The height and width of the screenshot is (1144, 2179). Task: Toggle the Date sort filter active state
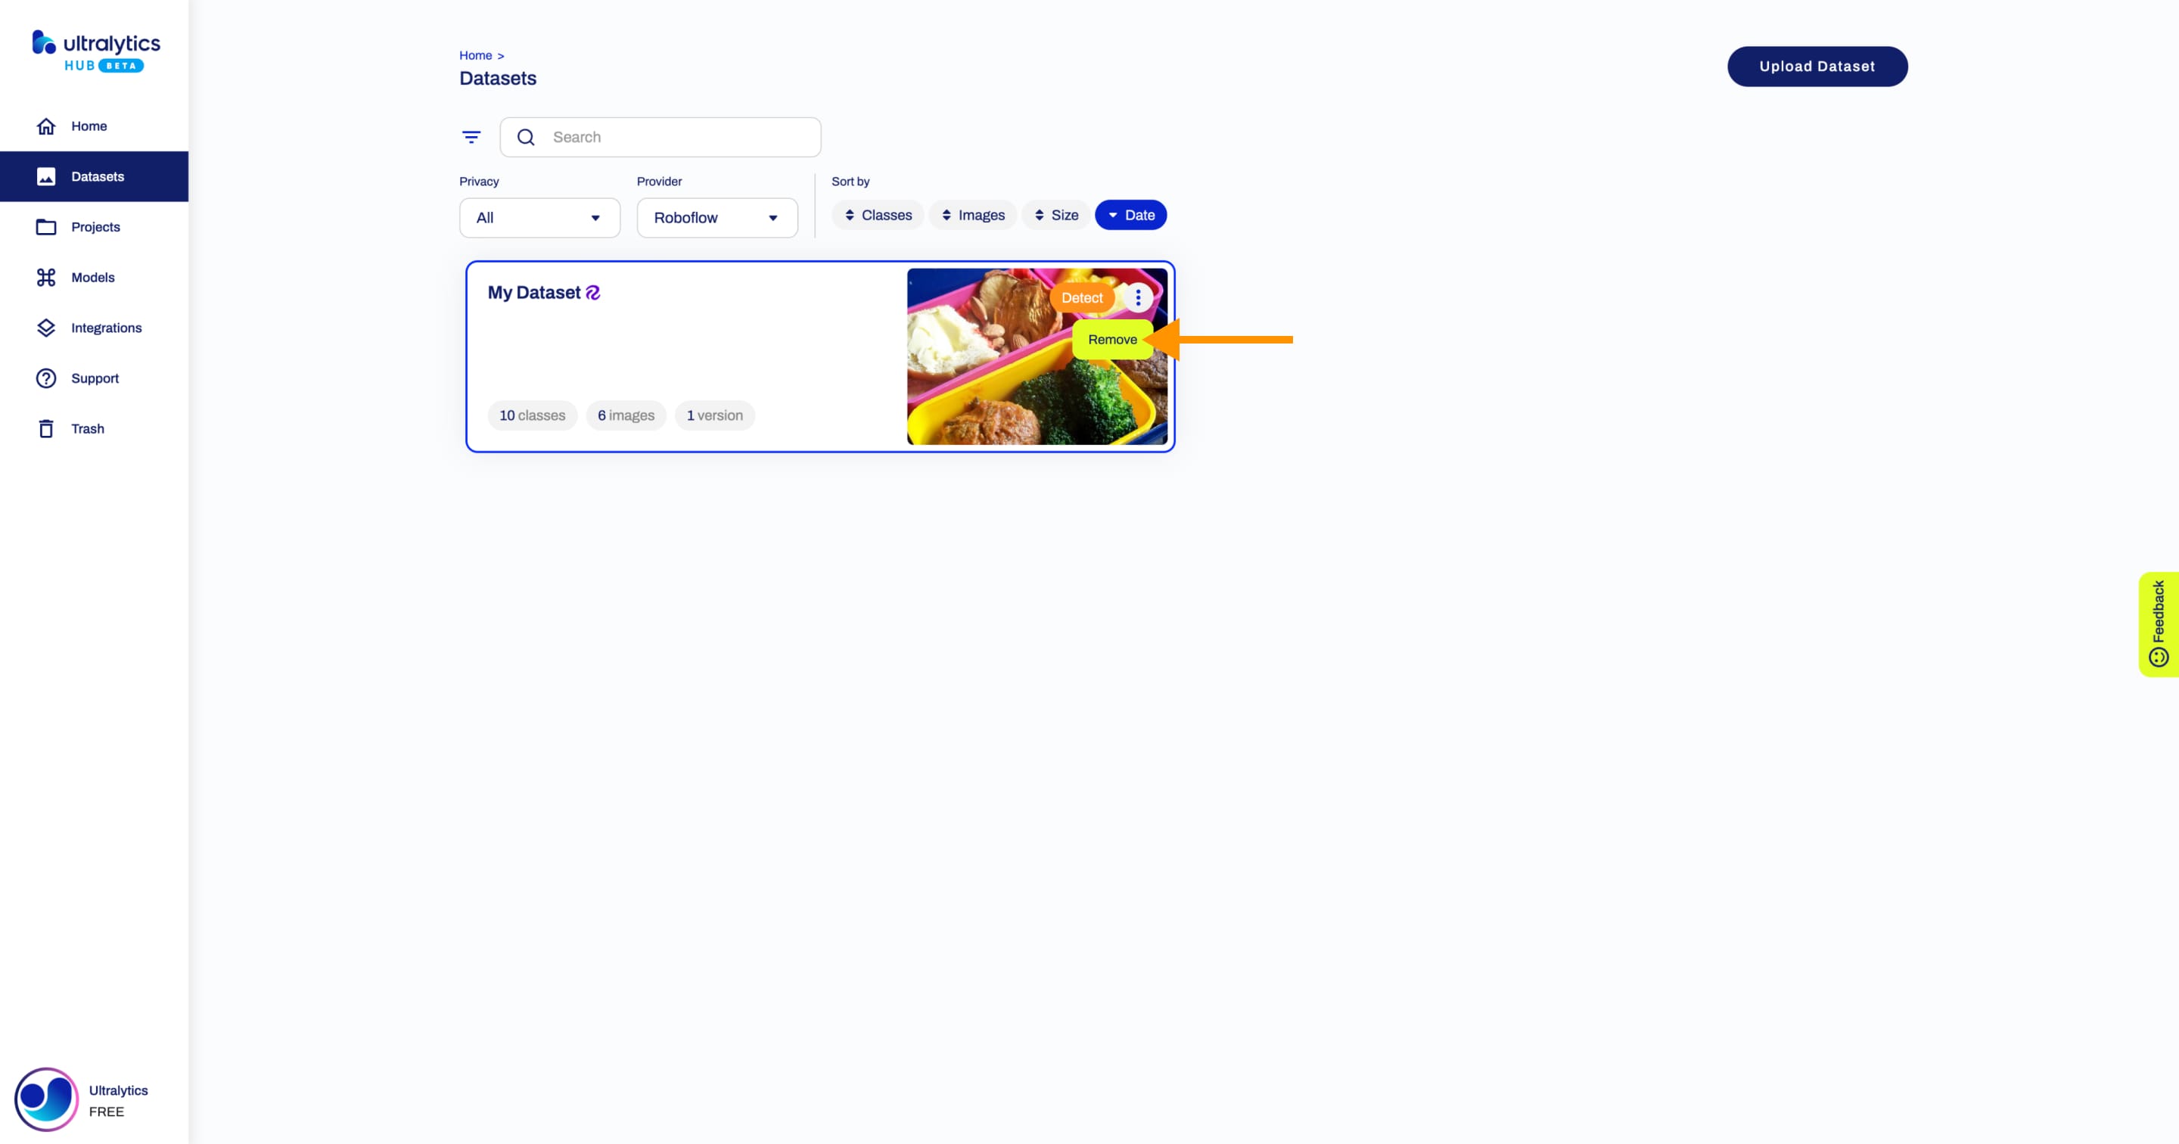(1130, 215)
